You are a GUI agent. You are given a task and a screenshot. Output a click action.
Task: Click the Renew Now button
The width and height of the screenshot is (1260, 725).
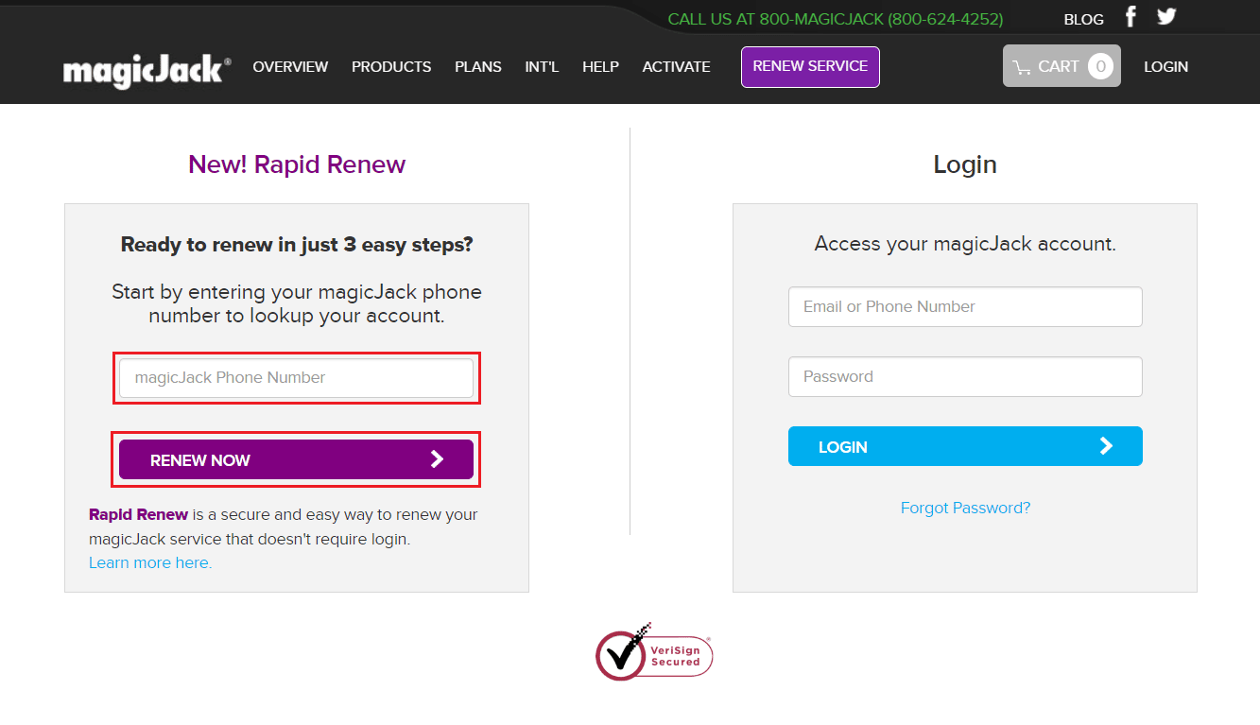(296, 459)
